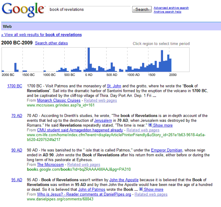Open Related web pages for DanielPipes.org result
Viewport: 221px width, 207px height.
[x=151, y=194]
